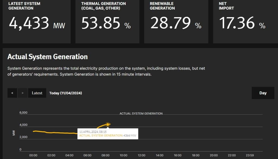Click the Renewable Generation 28.79 % card
Image resolution: width=278 pixels, height=159 pixels.
[176, 22]
